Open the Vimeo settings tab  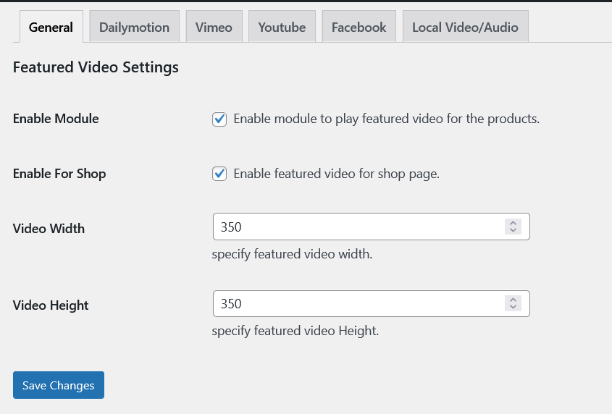click(214, 28)
